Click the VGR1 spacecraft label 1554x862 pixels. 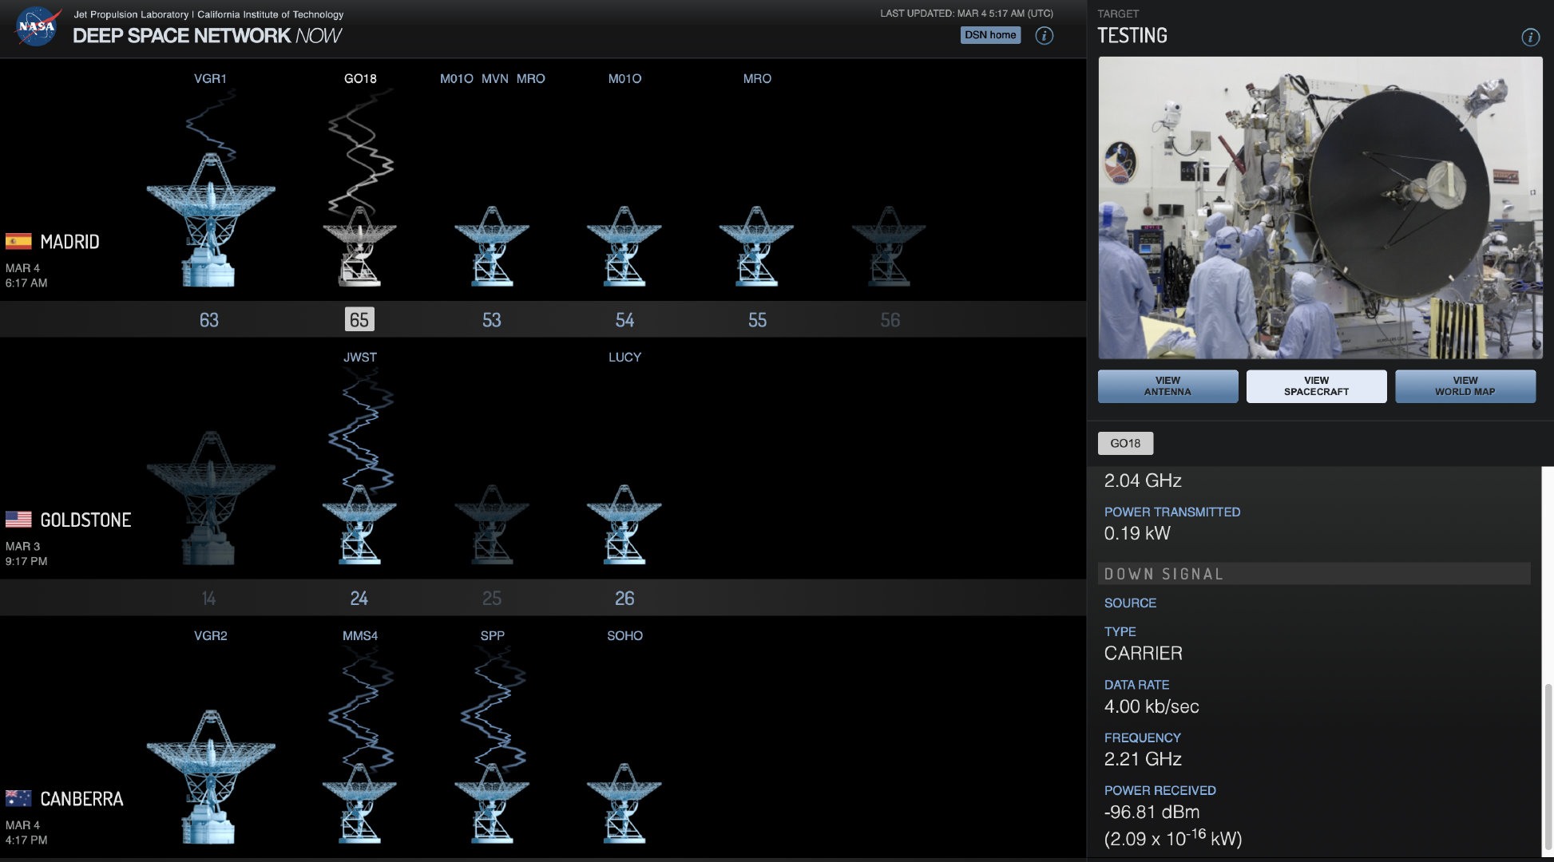[210, 78]
